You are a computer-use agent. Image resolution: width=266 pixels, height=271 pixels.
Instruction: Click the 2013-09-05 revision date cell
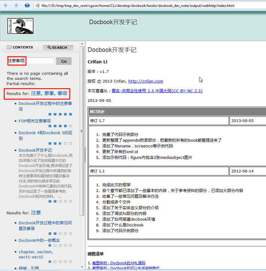point(248,121)
